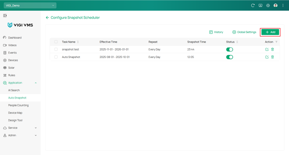
Task: Delete the Auto Snapshot task
Action: (272, 57)
